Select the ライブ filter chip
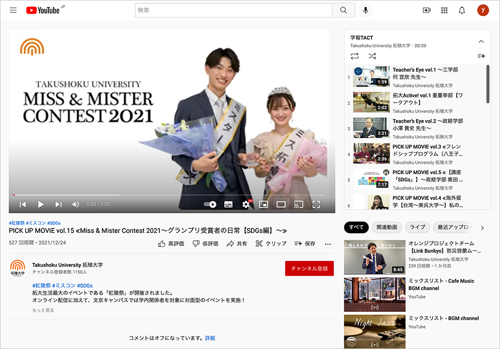Image resolution: width=500 pixels, height=349 pixels. [x=418, y=227]
